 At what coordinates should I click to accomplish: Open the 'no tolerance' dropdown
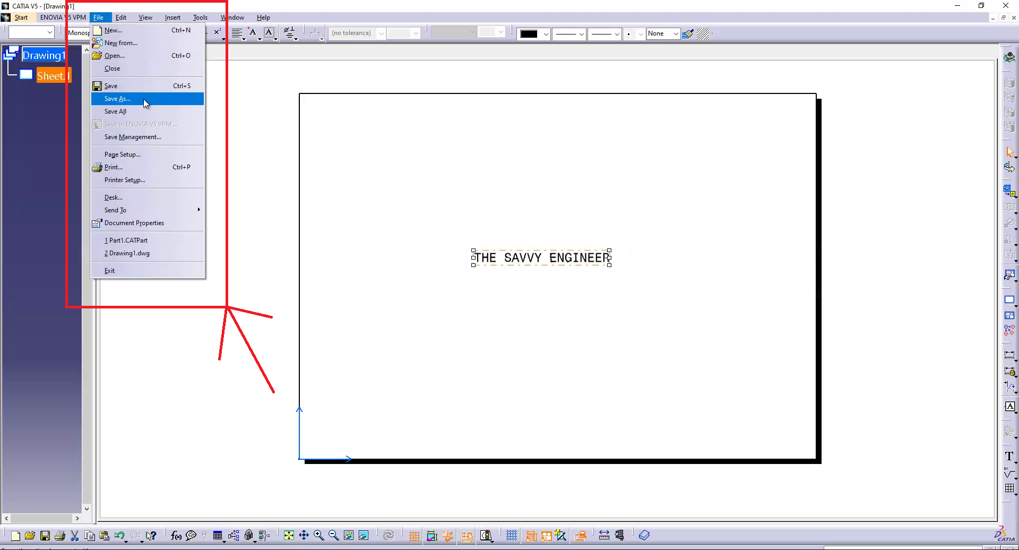381,33
